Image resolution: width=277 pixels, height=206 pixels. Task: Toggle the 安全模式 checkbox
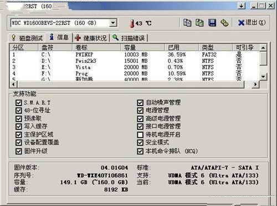point(140,143)
